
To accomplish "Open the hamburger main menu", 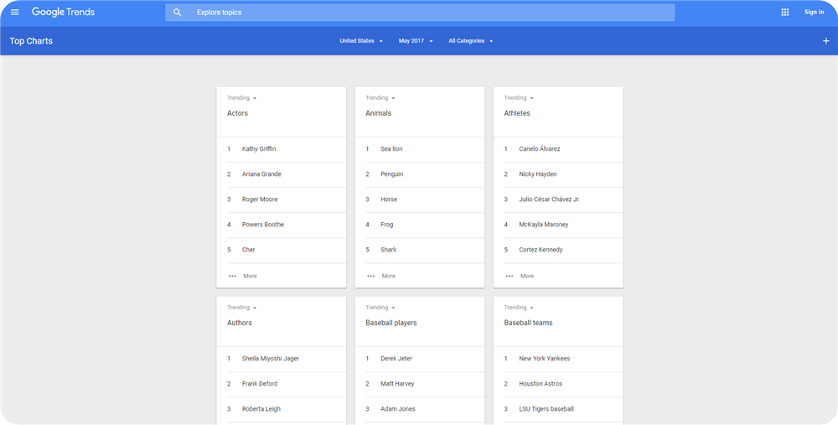I will click(x=15, y=13).
